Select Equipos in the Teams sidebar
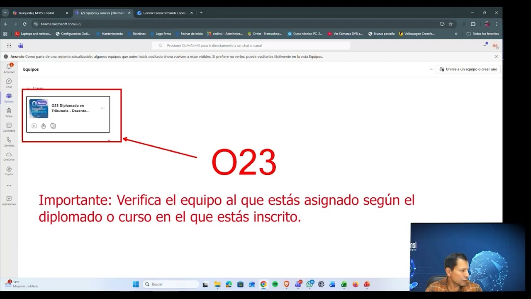This screenshot has height=299, width=531. [9, 98]
